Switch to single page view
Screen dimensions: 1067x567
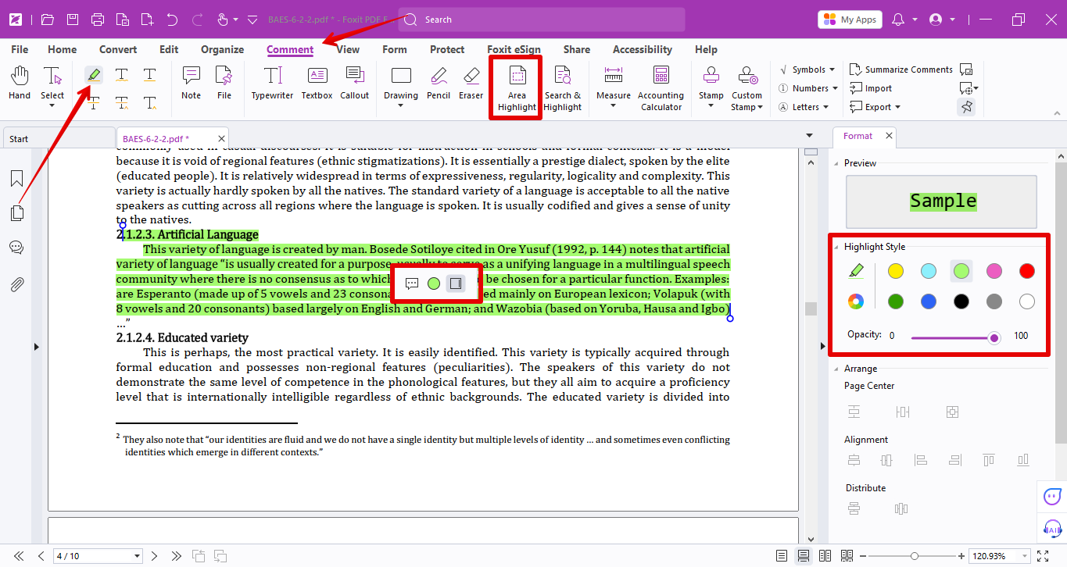click(782, 556)
